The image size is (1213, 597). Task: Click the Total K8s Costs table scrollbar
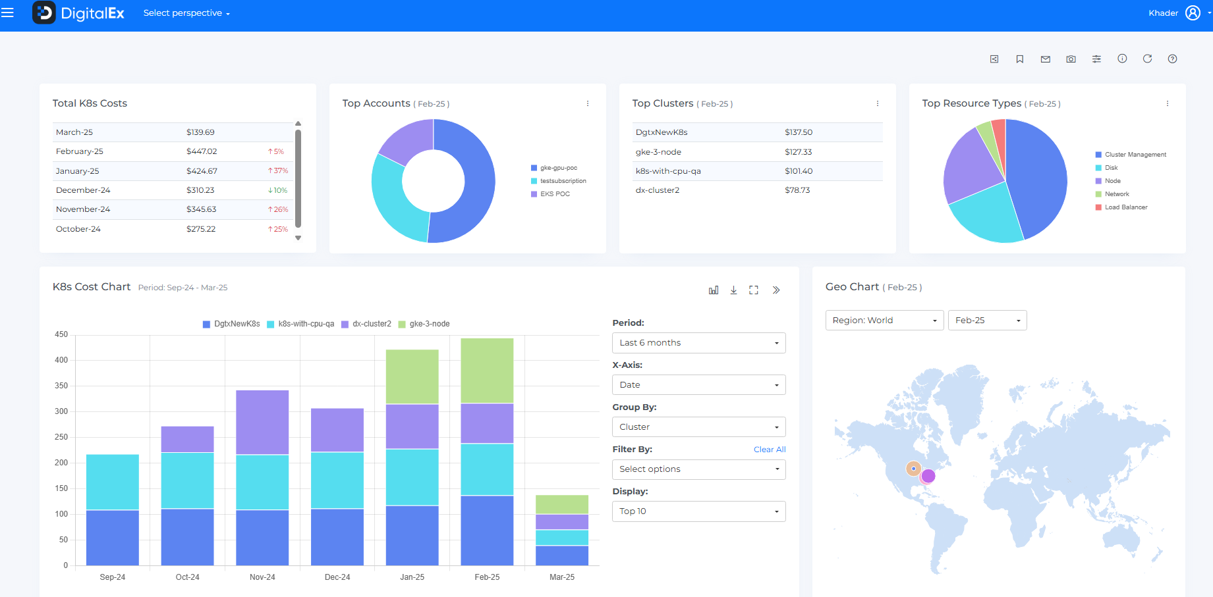click(298, 178)
